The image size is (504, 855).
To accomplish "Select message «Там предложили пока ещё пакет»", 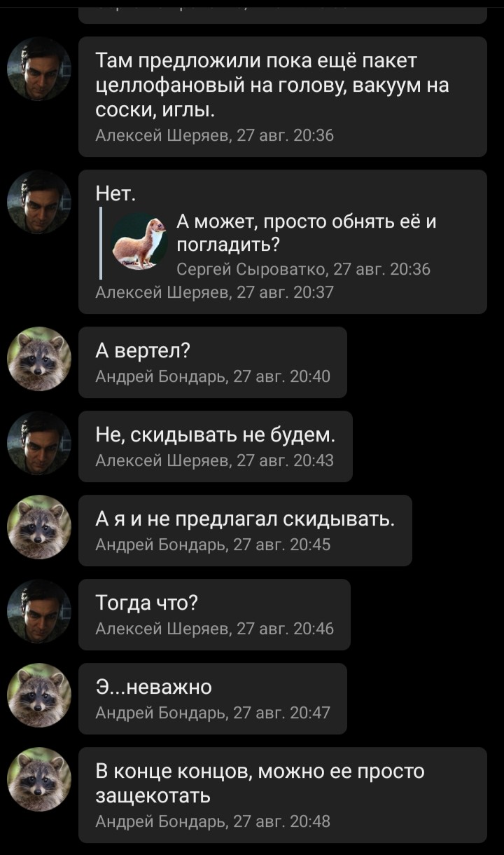I will 283,97.
